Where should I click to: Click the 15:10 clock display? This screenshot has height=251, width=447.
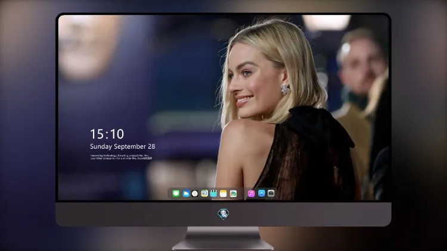(107, 134)
